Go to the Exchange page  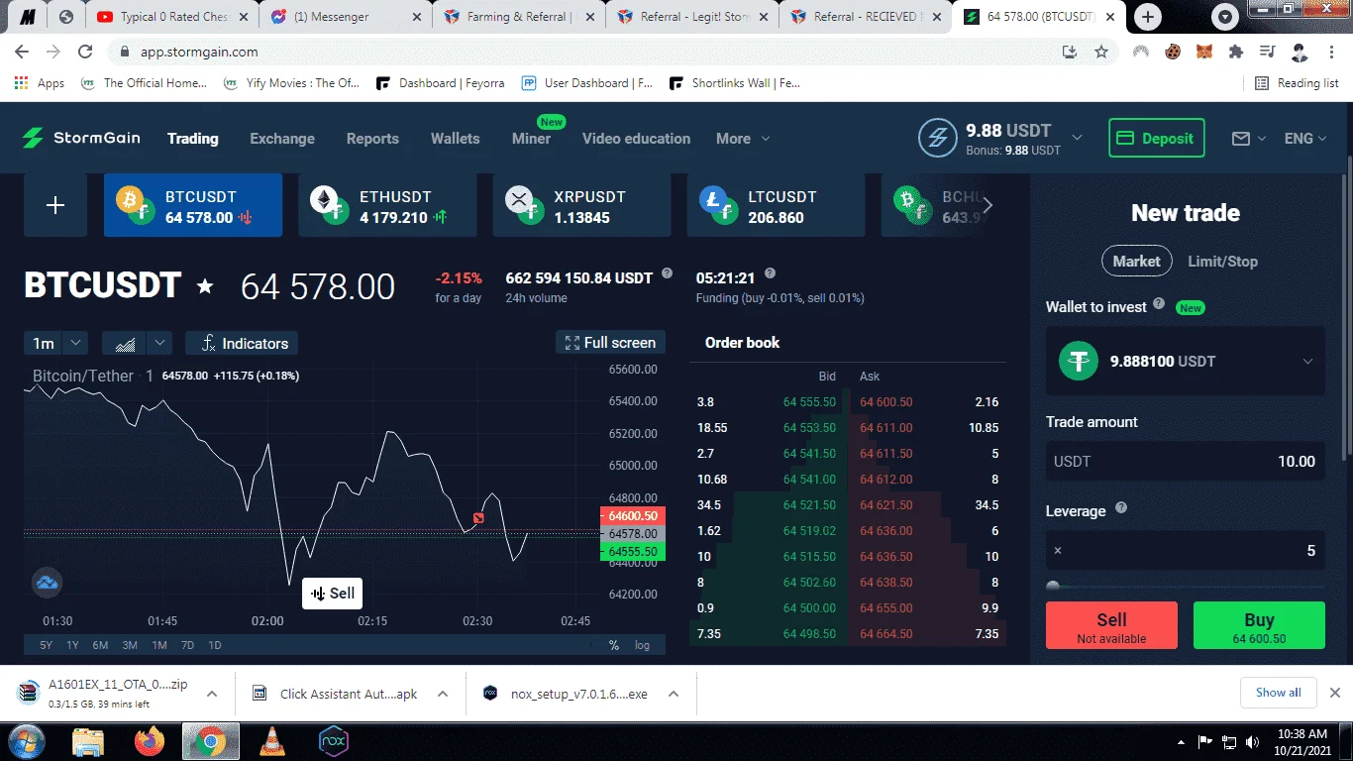point(282,139)
